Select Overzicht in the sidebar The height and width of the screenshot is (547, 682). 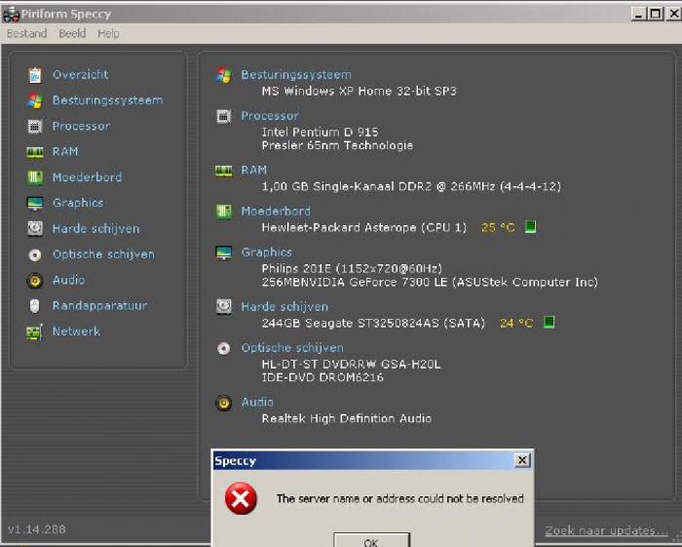coord(81,75)
